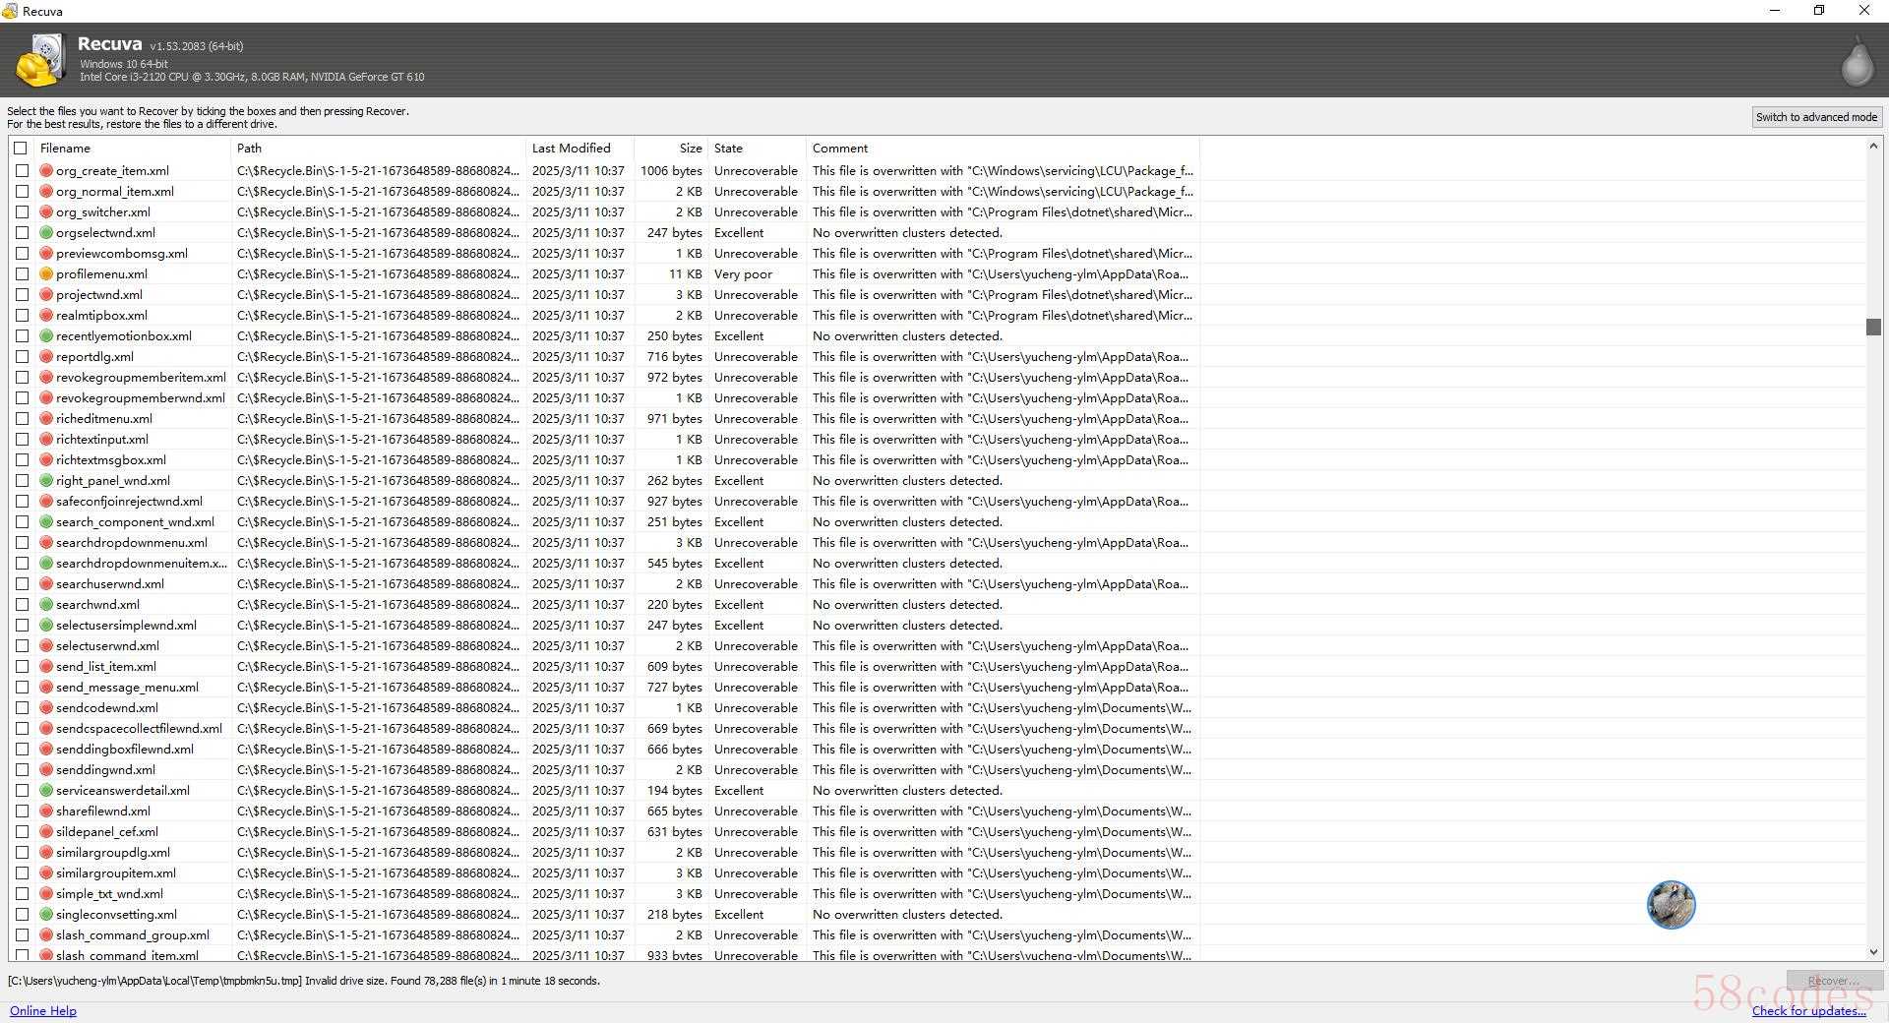Sort list by Filename column header
This screenshot has height=1023, width=1889.
click(x=133, y=149)
